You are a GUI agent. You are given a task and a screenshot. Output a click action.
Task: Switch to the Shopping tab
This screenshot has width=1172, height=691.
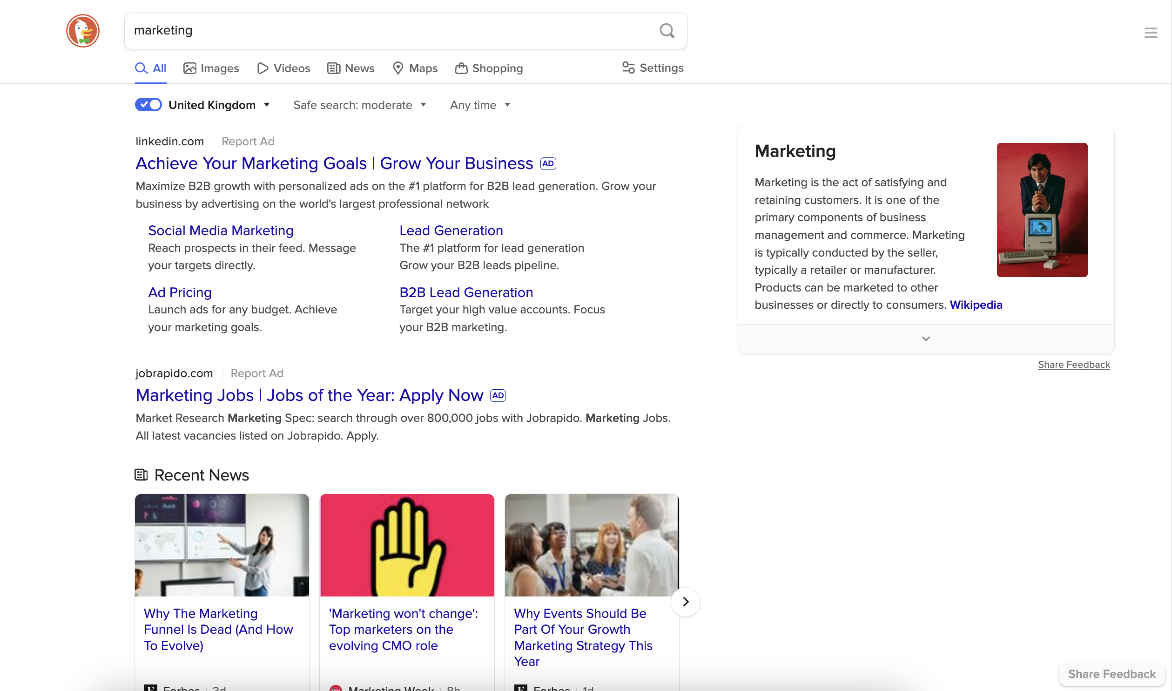[x=489, y=68]
